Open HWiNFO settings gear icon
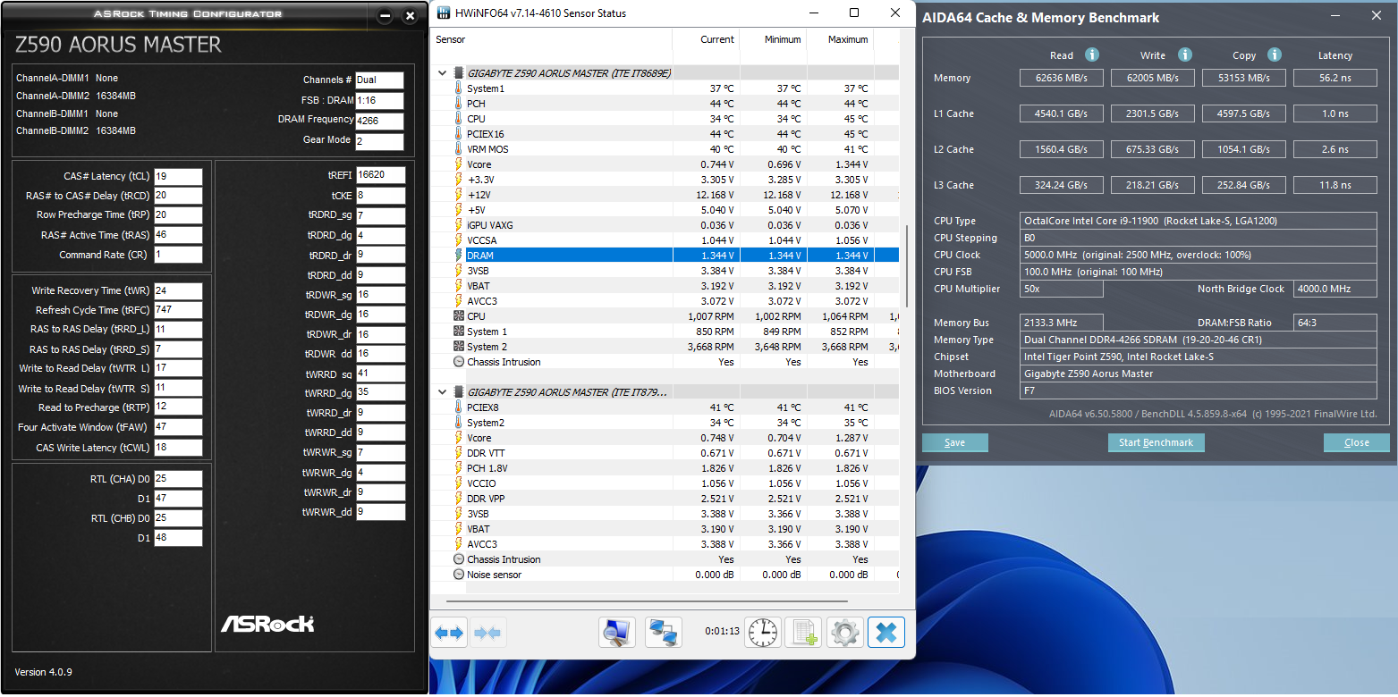 (x=845, y=633)
